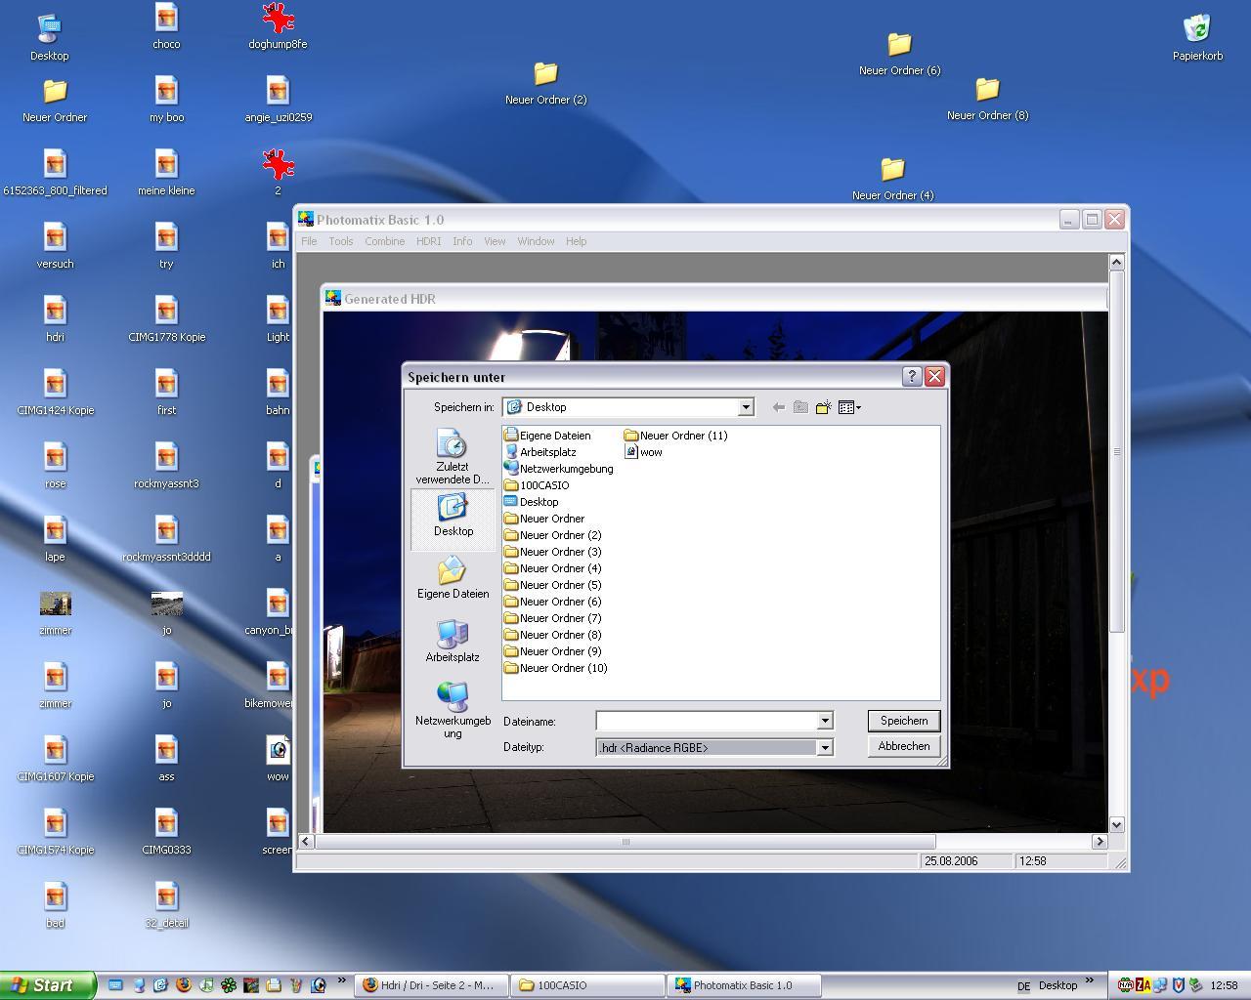Click the Dateiname text field
The height and width of the screenshot is (1000, 1251).
[x=707, y=721]
